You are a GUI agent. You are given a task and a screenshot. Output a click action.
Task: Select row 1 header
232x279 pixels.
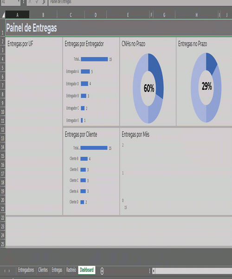(2, 28)
